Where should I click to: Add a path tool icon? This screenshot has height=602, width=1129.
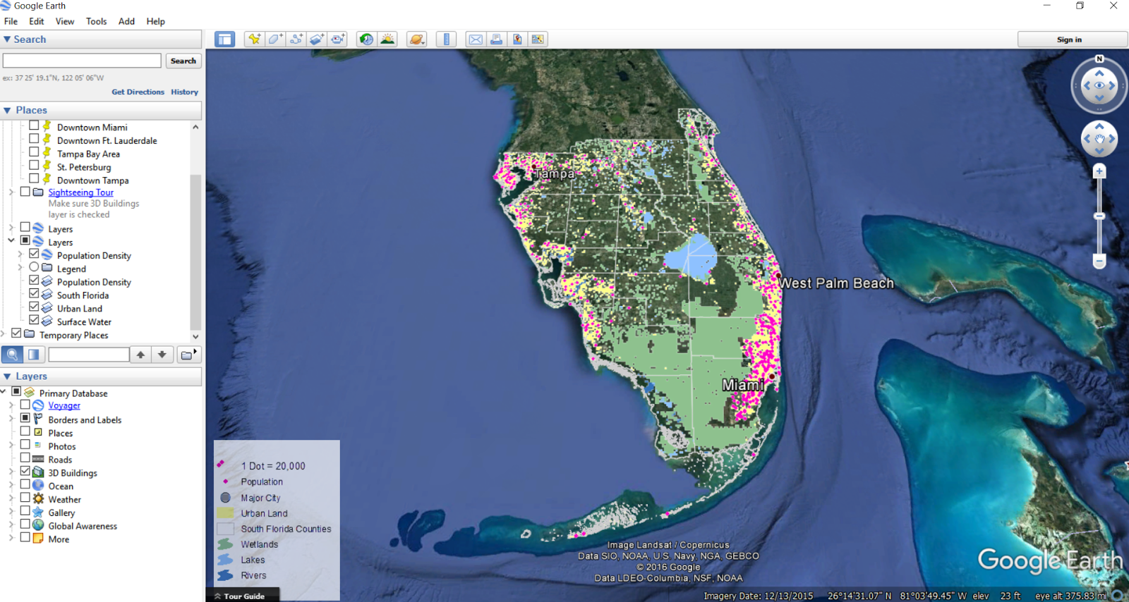pos(296,39)
